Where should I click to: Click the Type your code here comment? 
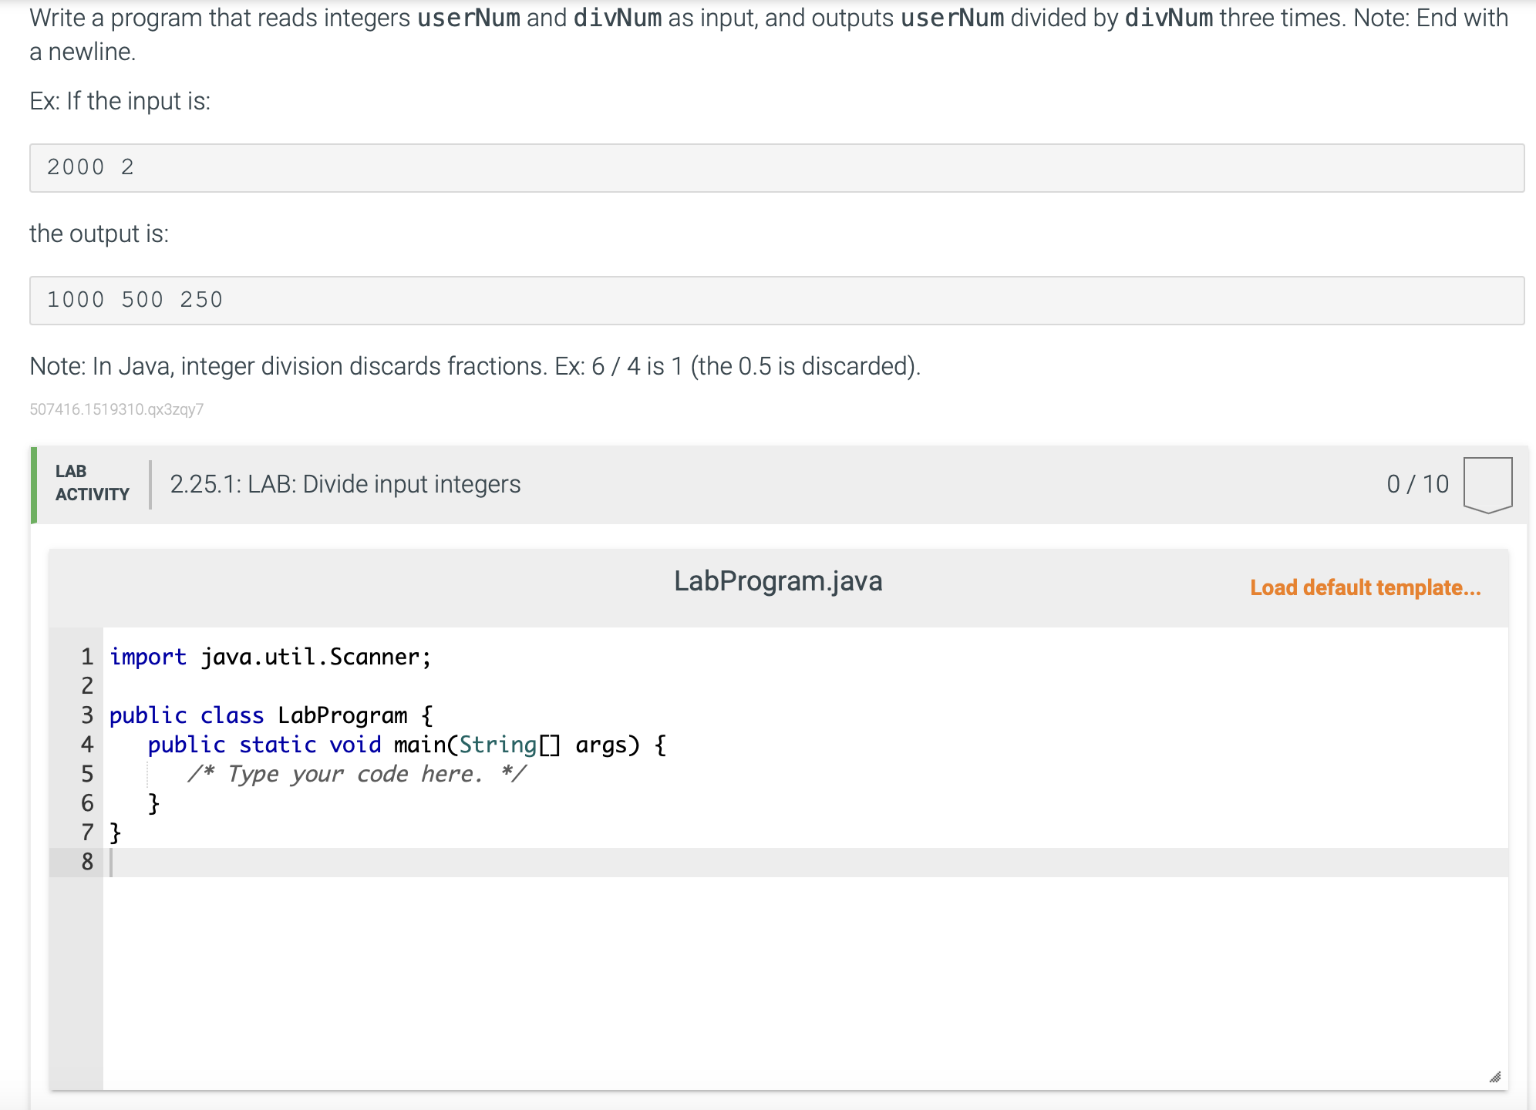[x=356, y=774]
